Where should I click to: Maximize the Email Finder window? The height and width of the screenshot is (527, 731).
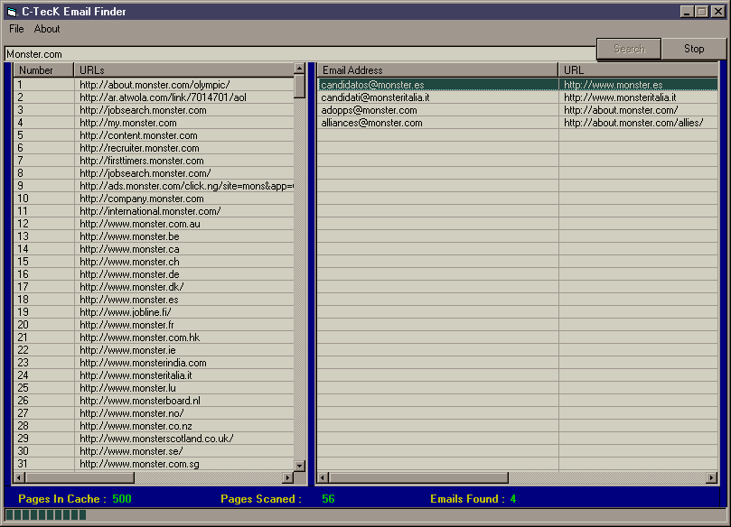click(701, 12)
